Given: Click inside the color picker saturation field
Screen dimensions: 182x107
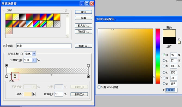Looking at the screenshot, I should (125, 56).
